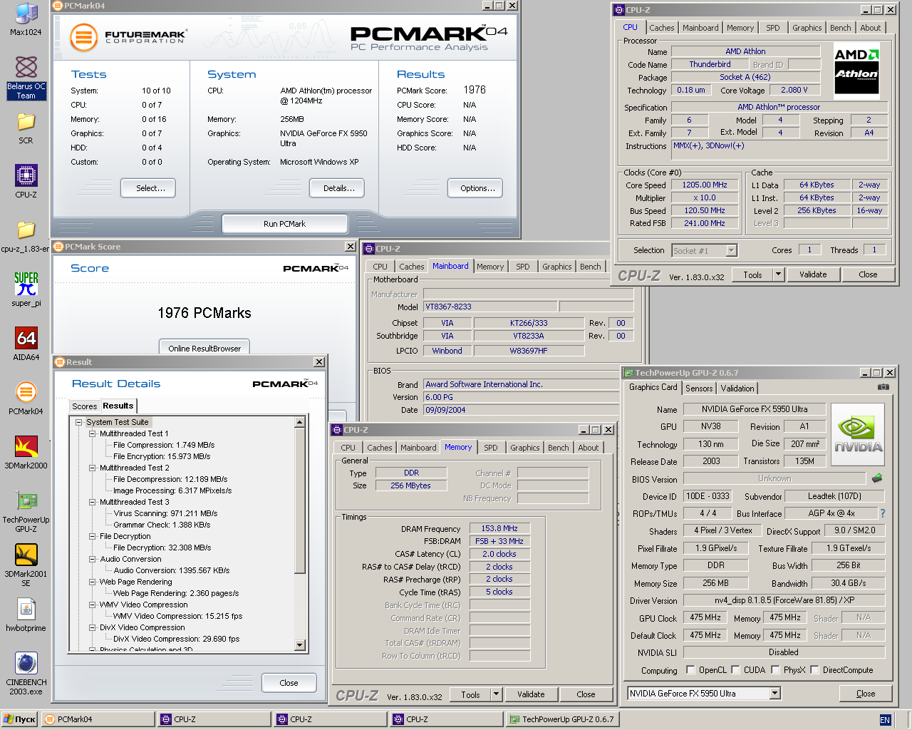Collapse the File Decryption node

pos(92,536)
